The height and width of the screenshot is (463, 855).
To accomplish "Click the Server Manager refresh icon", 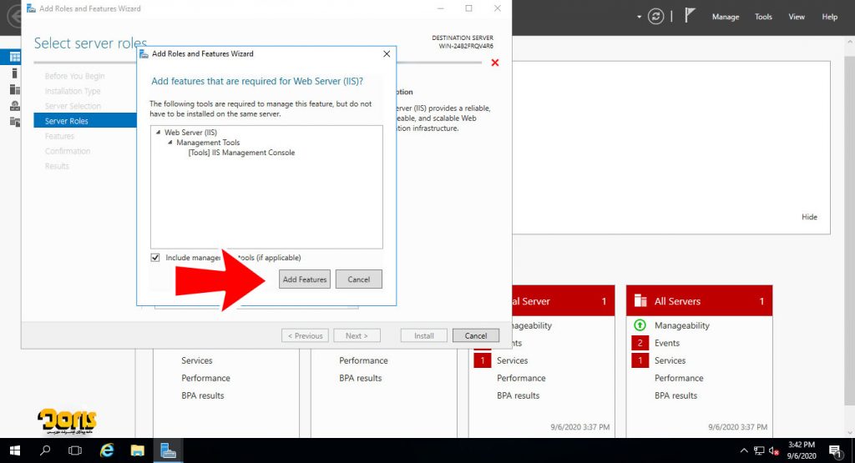I will 655,17.
